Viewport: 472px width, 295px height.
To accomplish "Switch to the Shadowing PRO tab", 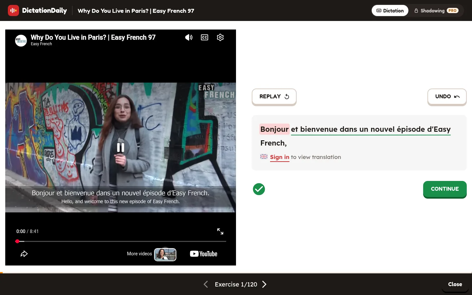I will pyautogui.click(x=436, y=10).
